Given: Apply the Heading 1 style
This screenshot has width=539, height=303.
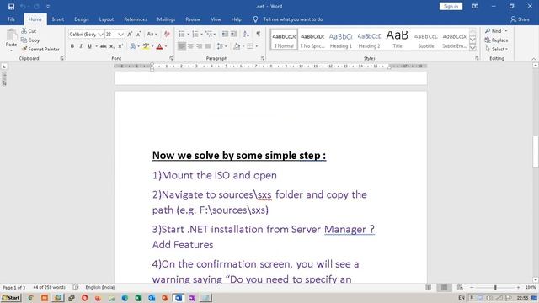Looking at the screenshot, I should point(340,40).
